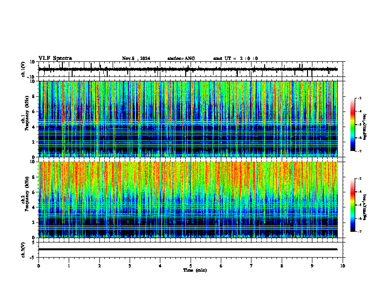Click the ch.3(V) axis label

23,250
